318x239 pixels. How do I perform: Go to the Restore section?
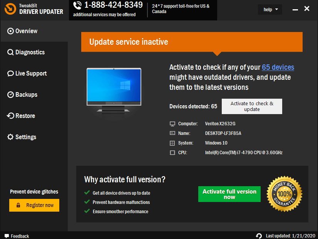(23, 116)
